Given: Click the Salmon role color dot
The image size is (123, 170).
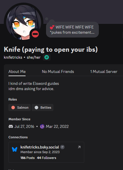Looking at the screenshot, I should pos(13,108).
